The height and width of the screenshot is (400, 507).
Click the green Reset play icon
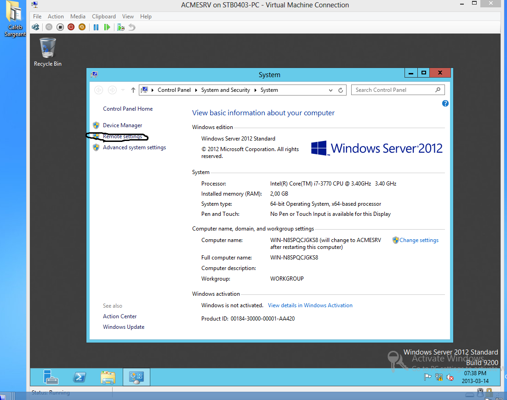click(x=107, y=28)
